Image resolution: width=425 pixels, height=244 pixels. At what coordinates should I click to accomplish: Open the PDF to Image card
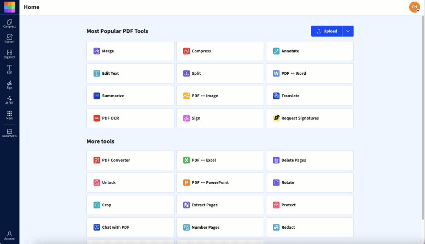[x=220, y=96]
